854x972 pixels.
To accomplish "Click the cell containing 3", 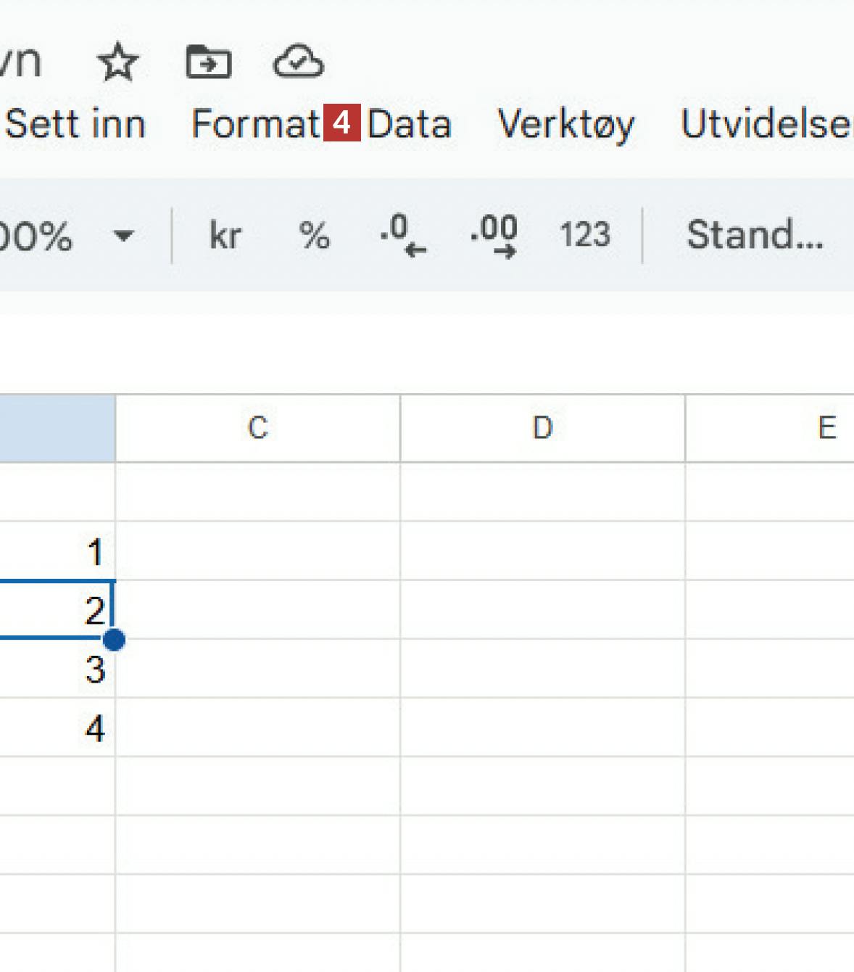I will click(57, 669).
